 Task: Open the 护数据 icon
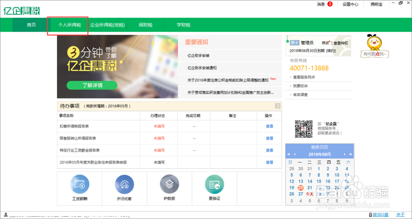coord(169,184)
